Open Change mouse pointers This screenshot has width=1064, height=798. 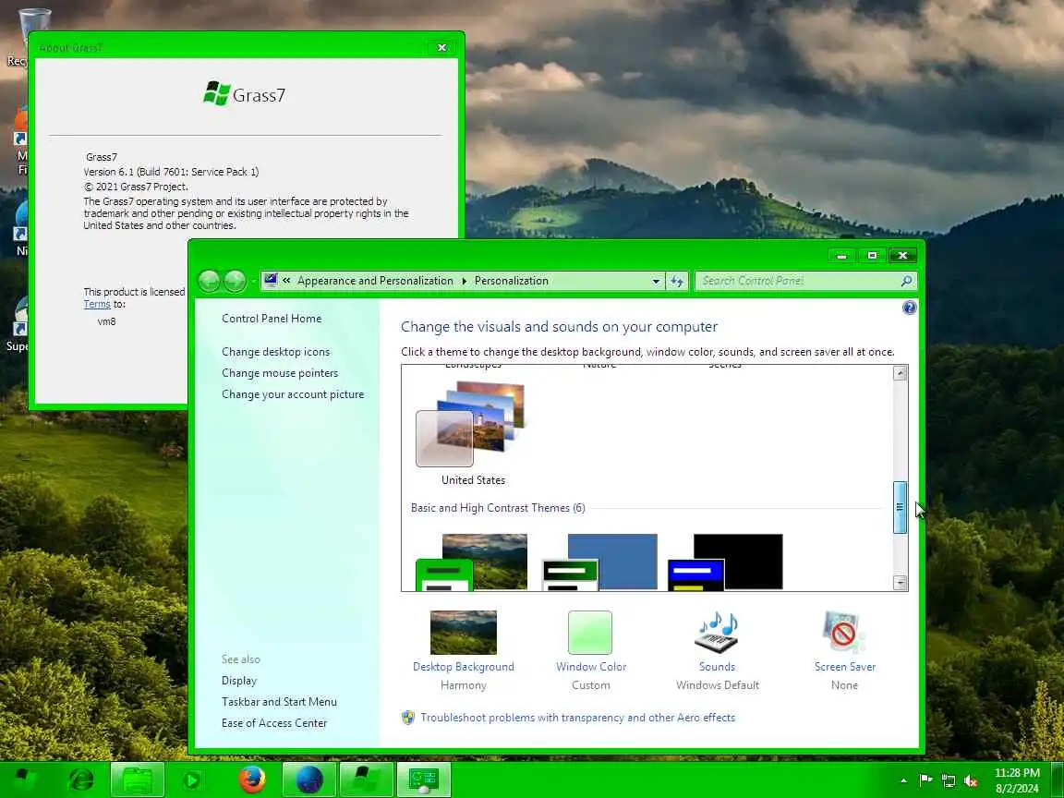pyautogui.click(x=280, y=373)
